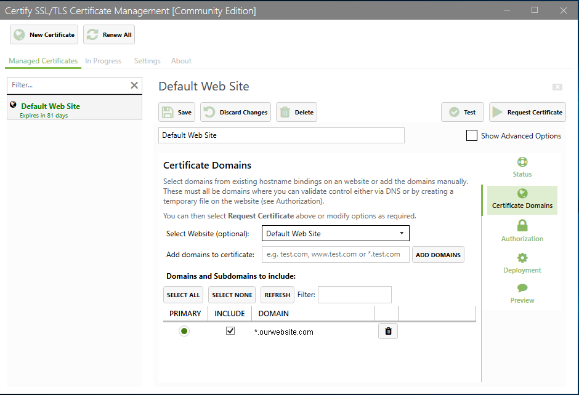Save the certificate settings

pos(177,112)
